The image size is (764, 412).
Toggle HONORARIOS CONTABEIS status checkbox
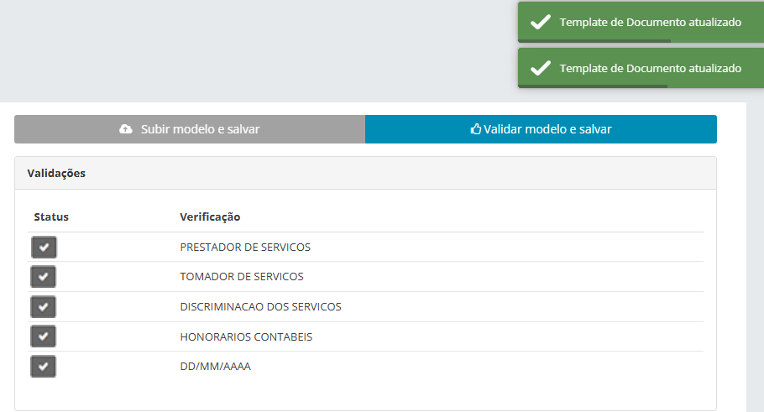pos(44,336)
